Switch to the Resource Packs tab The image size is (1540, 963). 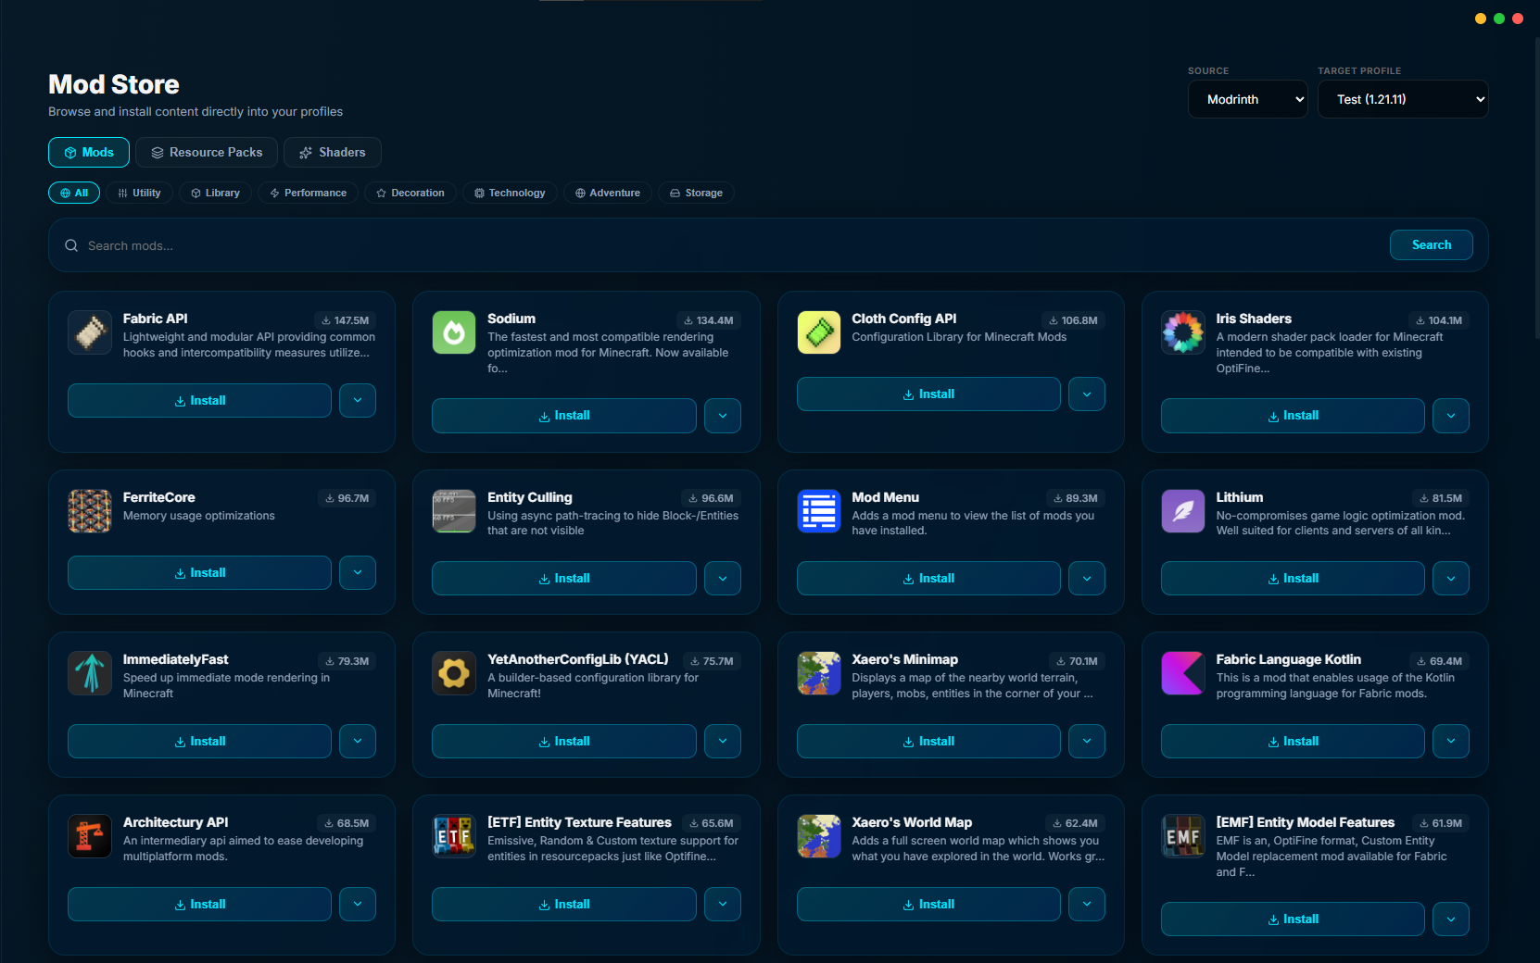(206, 152)
